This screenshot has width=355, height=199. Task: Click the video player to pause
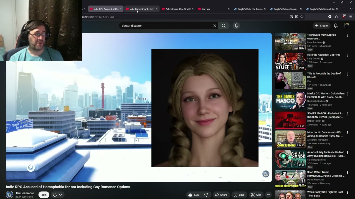pos(139,108)
